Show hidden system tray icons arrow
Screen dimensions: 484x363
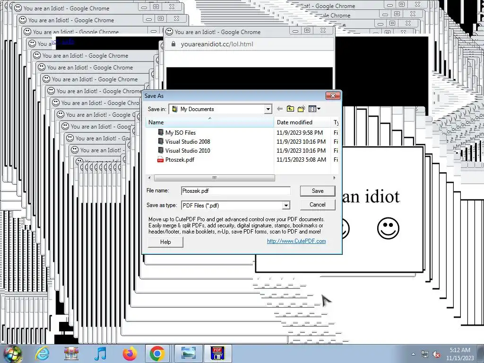point(413,354)
